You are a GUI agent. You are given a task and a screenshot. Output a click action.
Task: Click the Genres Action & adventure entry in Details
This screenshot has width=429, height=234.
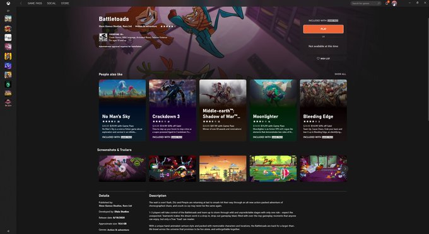point(118,230)
